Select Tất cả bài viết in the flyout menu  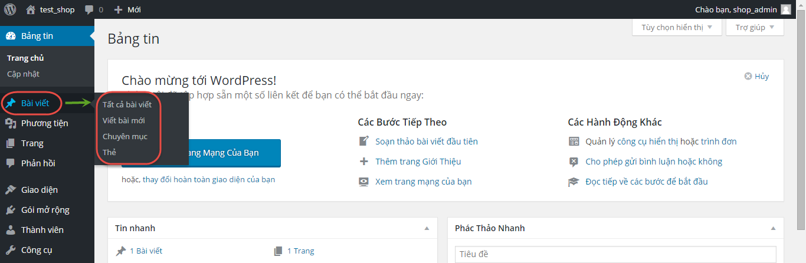(127, 104)
